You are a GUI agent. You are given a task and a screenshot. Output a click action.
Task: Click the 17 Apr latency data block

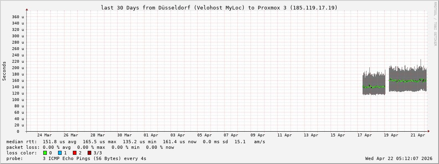[374, 83]
